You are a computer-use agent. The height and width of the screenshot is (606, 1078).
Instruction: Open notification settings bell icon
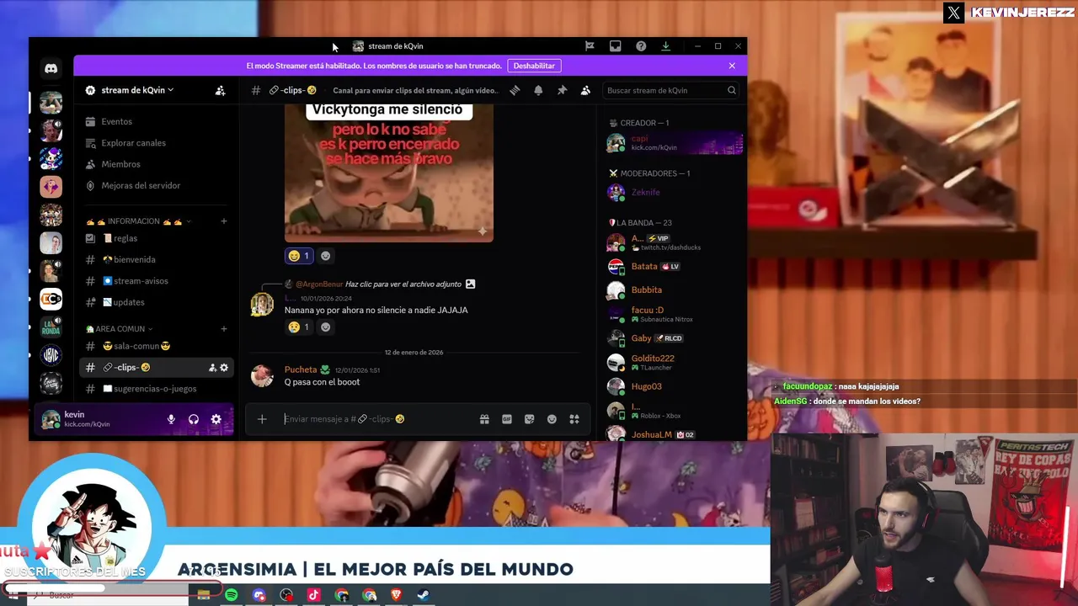pos(538,90)
